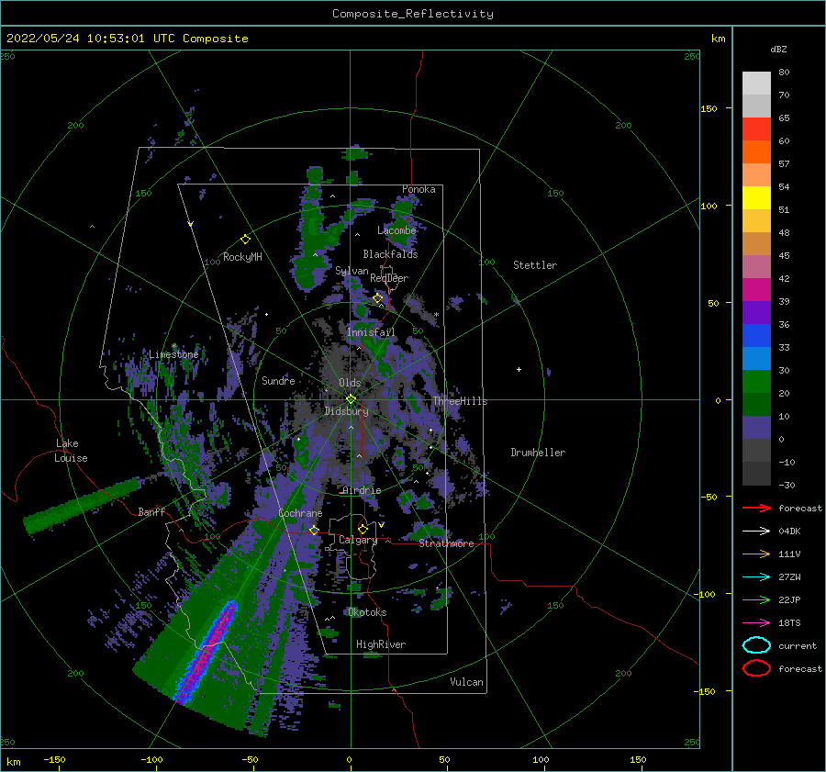The width and height of the screenshot is (826, 772).
Task: Click the Blackfalds label
Action: click(x=390, y=254)
